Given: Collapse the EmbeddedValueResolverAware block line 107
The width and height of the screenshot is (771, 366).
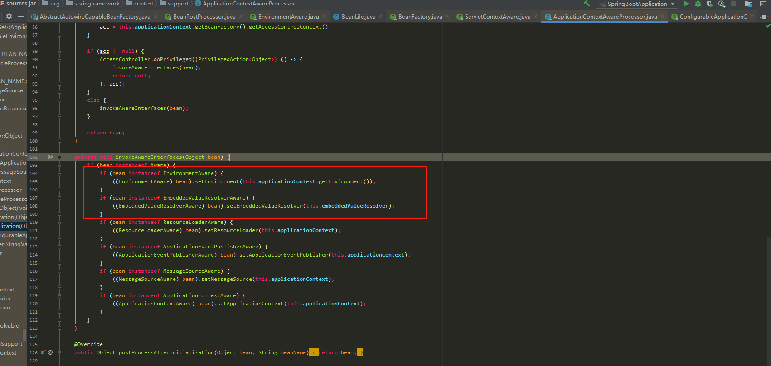Looking at the screenshot, I should coord(59,198).
